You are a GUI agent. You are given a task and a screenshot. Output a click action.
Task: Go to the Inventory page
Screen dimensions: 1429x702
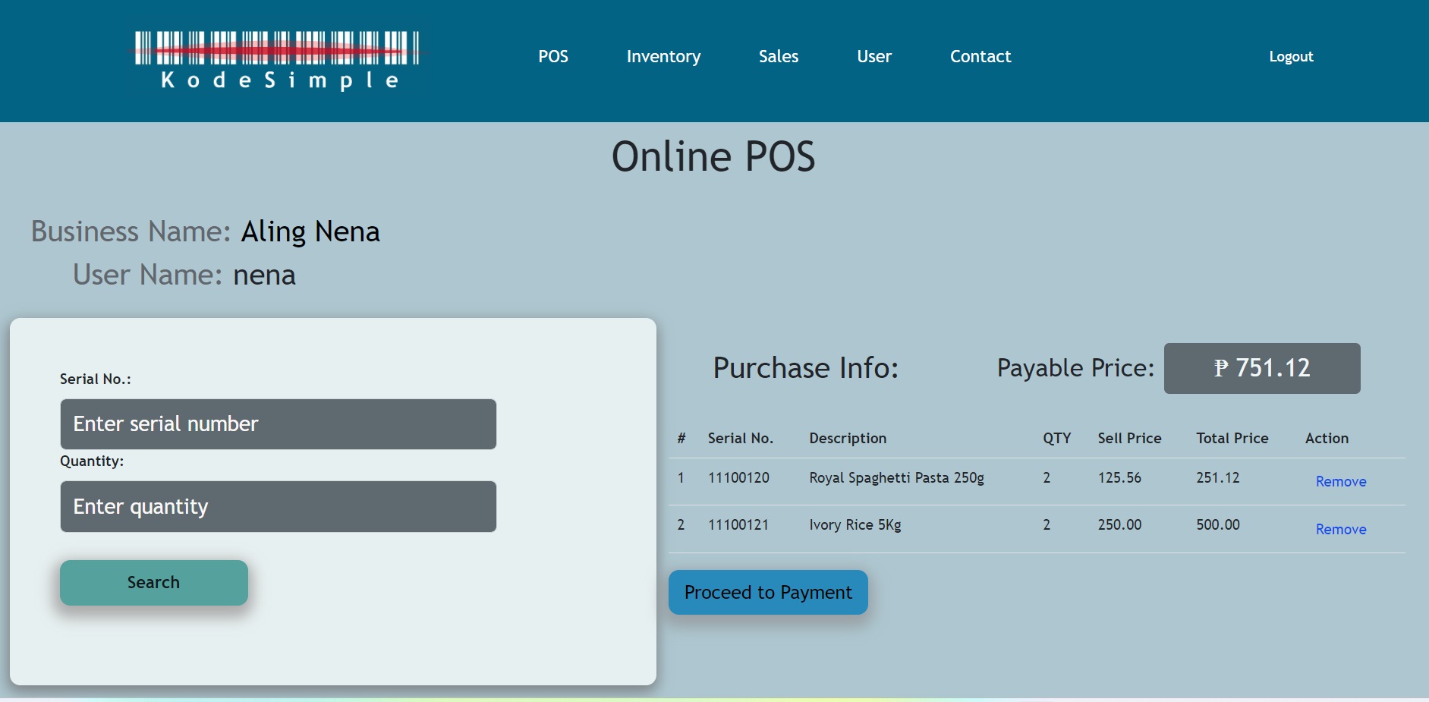[663, 57]
